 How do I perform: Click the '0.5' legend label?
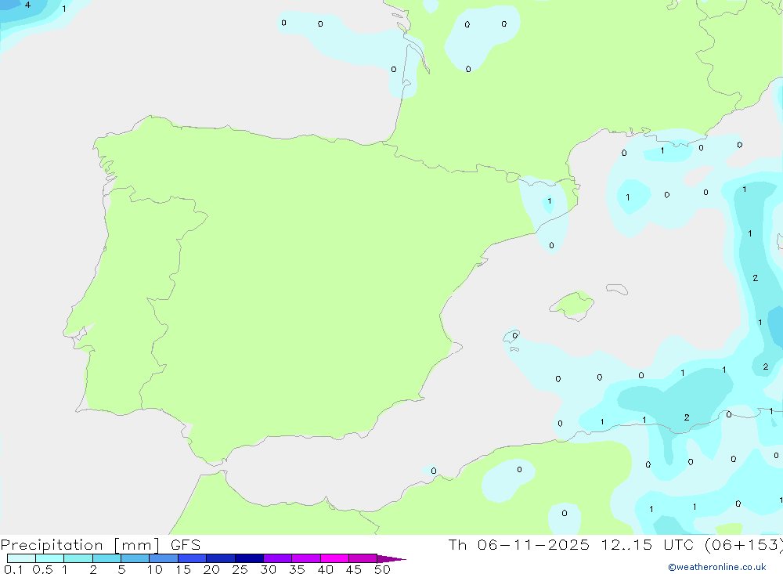42,569
